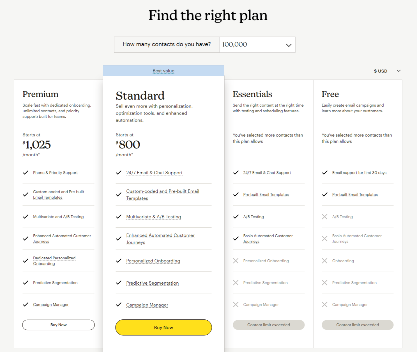This screenshot has width=417, height=352.
Task: Click X icon beside Free Campaign Manager
Action: pos(324,305)
